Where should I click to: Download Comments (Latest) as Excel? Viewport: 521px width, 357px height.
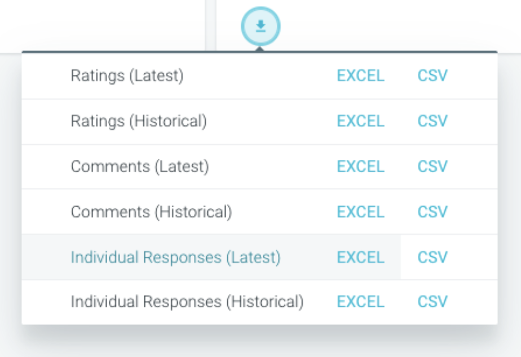(x=360, y=167)
